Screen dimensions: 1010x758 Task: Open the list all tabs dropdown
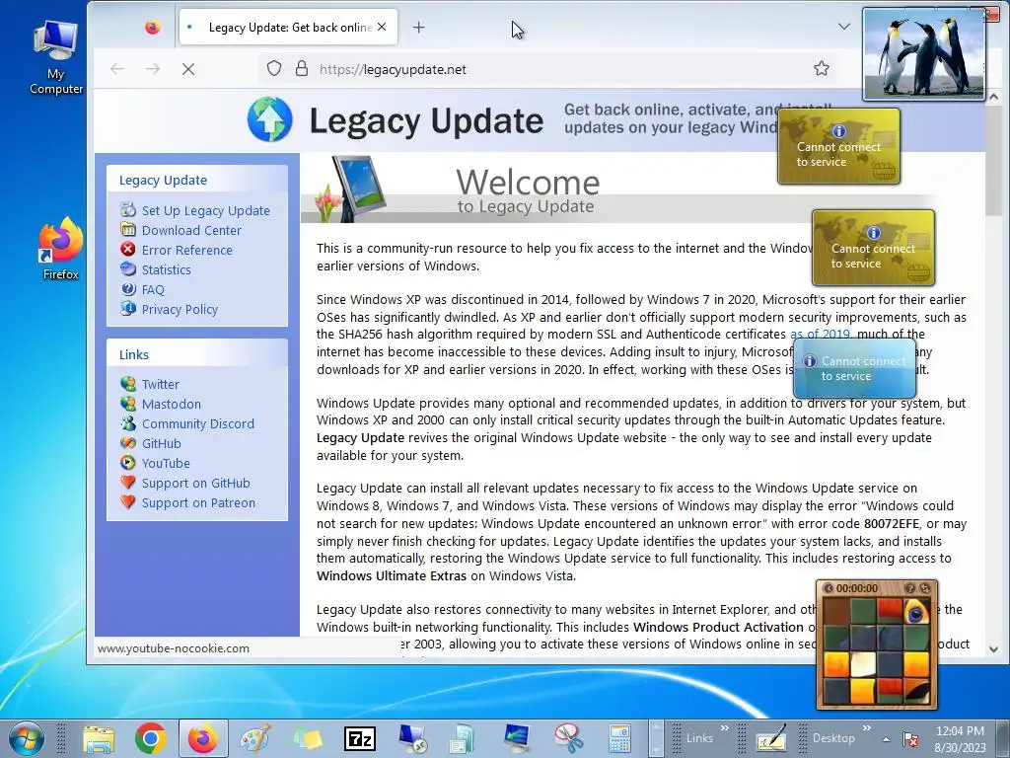pos(844,27)
